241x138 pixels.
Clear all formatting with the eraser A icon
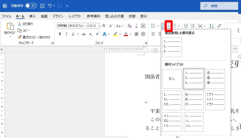point(129,26)
